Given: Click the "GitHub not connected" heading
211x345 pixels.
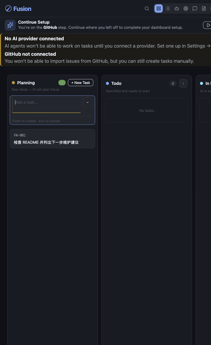Looking at the screenshot, I should (30, 54).
